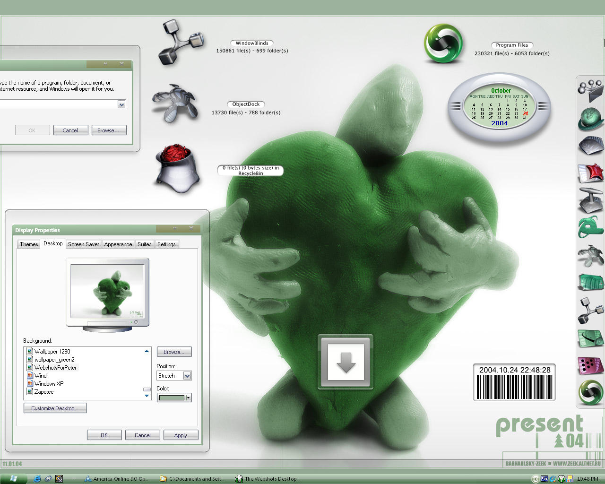Click Internet Explorer quick launch icon
The image size is (605, 484).
click(37, 479)
